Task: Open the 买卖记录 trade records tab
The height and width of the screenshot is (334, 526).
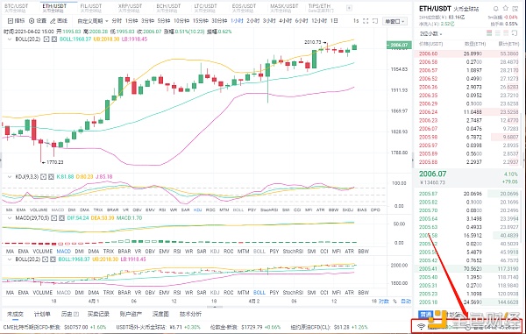Action: point(98,314)
